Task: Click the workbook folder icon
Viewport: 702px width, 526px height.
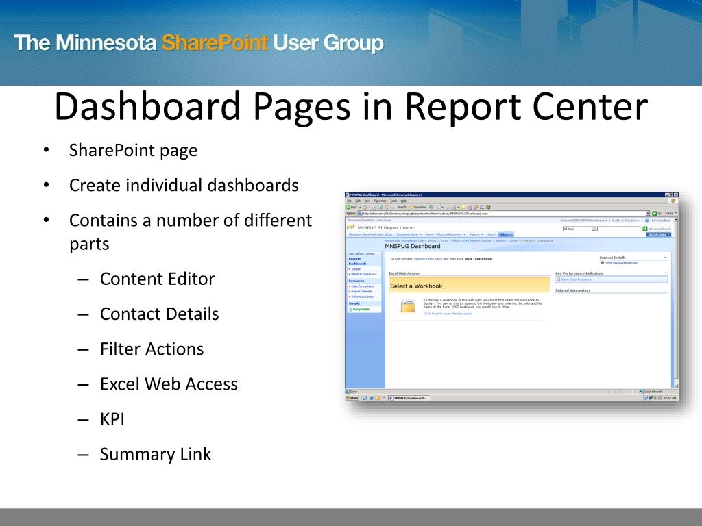Action: 409,306
